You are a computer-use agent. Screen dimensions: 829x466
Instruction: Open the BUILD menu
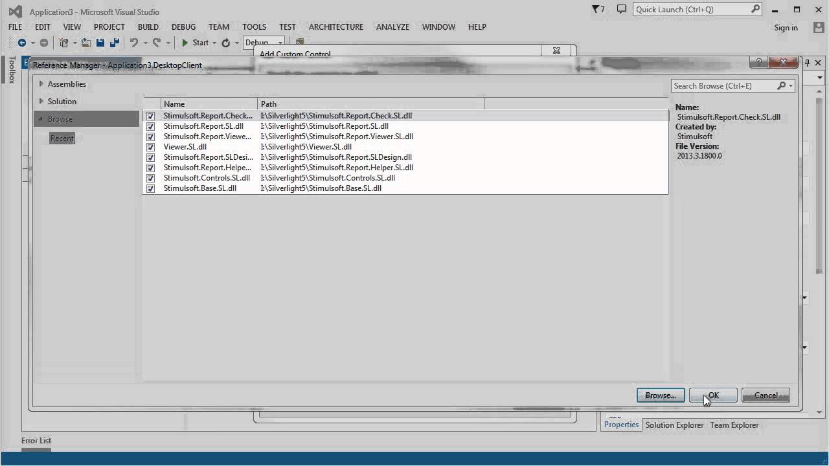(148, 27)
